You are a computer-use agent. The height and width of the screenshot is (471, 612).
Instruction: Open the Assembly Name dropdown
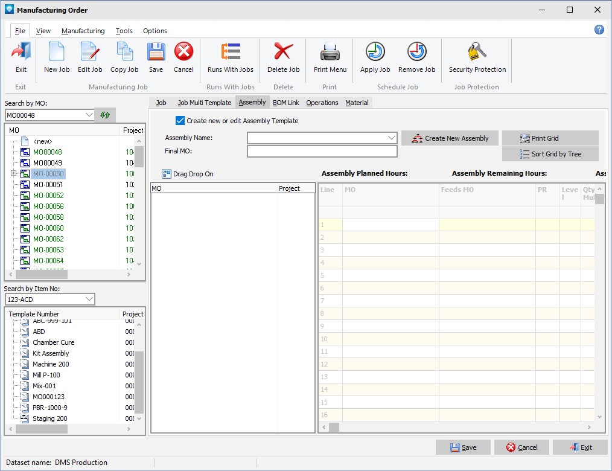tap(392, 138)
